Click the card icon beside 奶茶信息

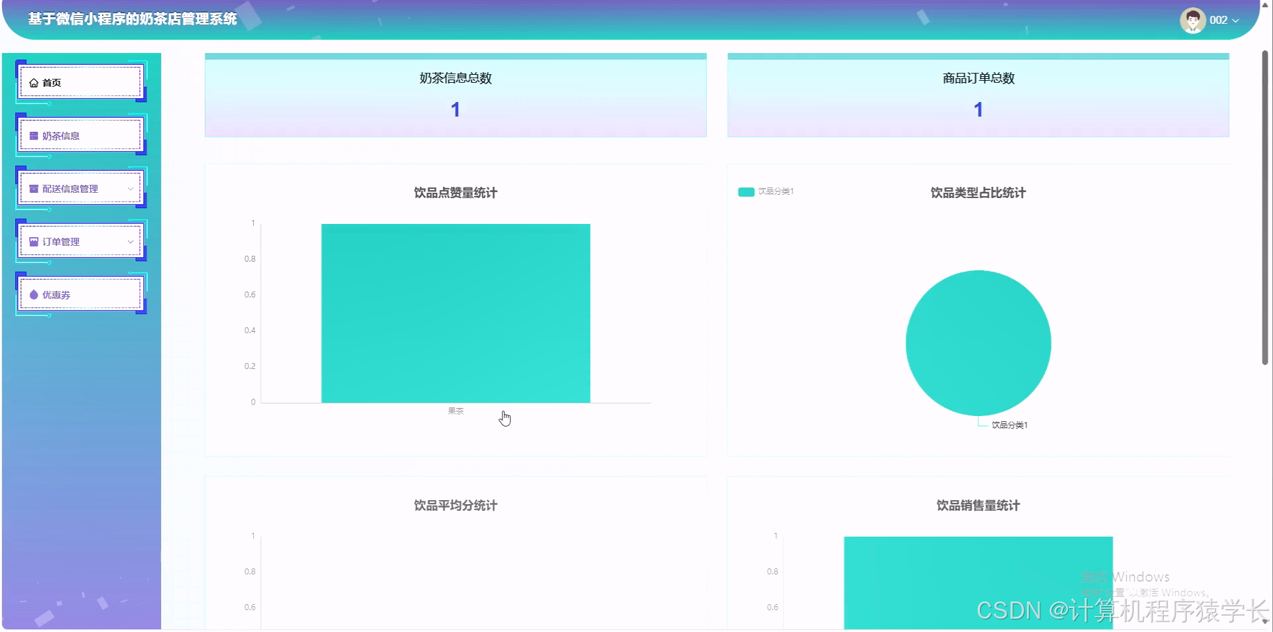pyautogui.click(x=33, y=136)
